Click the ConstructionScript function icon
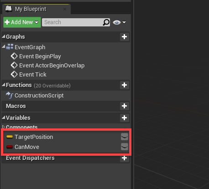Viewport: 209px width, 189px height. [x=10, y=95]
